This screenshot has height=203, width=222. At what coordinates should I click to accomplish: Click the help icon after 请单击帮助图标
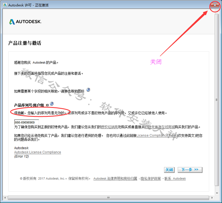[88, 90]
